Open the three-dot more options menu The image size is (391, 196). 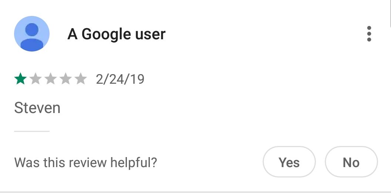(x=369, y=34)
